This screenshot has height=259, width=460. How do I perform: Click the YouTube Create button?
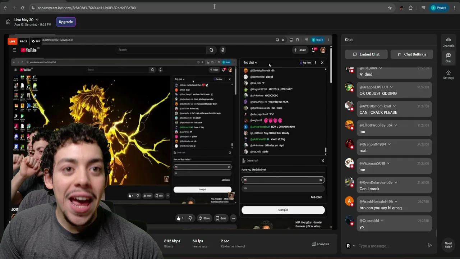click(300, 50)
